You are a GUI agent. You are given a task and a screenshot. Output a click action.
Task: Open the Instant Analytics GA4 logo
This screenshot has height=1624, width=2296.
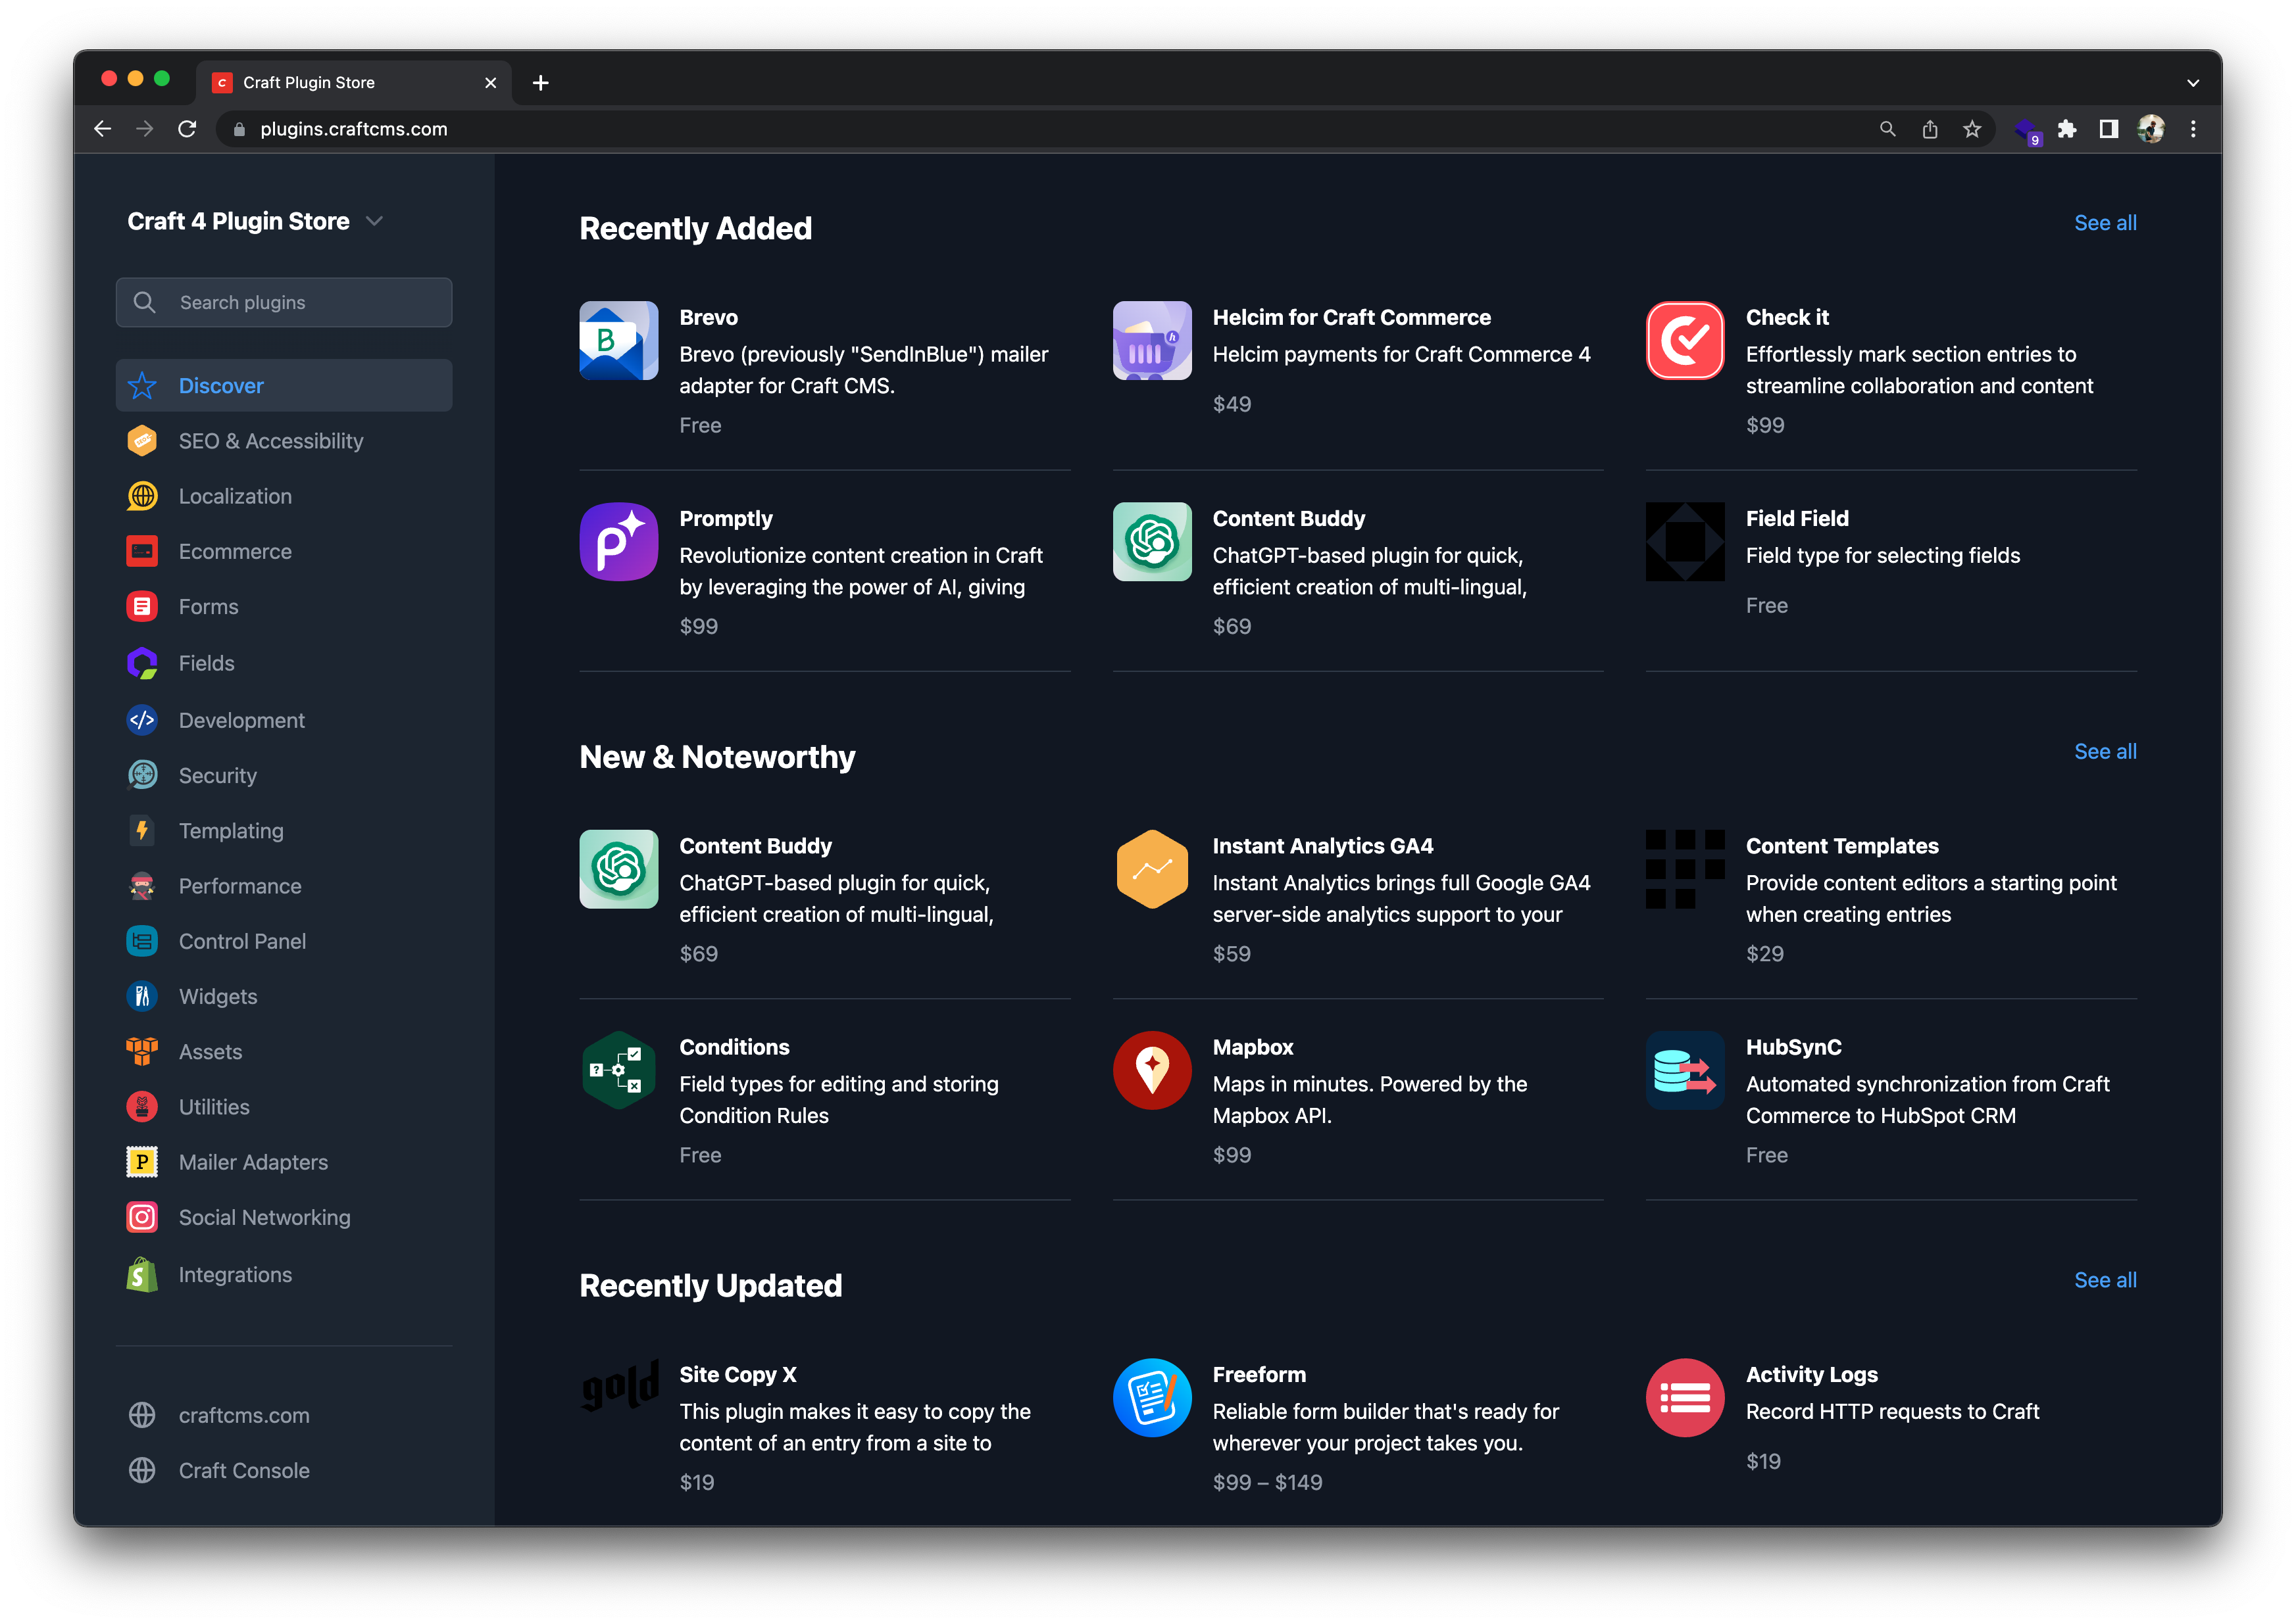click(x=1151, y=869)
